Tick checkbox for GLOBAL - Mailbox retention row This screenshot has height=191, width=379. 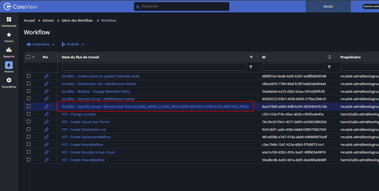pos(29,91)
